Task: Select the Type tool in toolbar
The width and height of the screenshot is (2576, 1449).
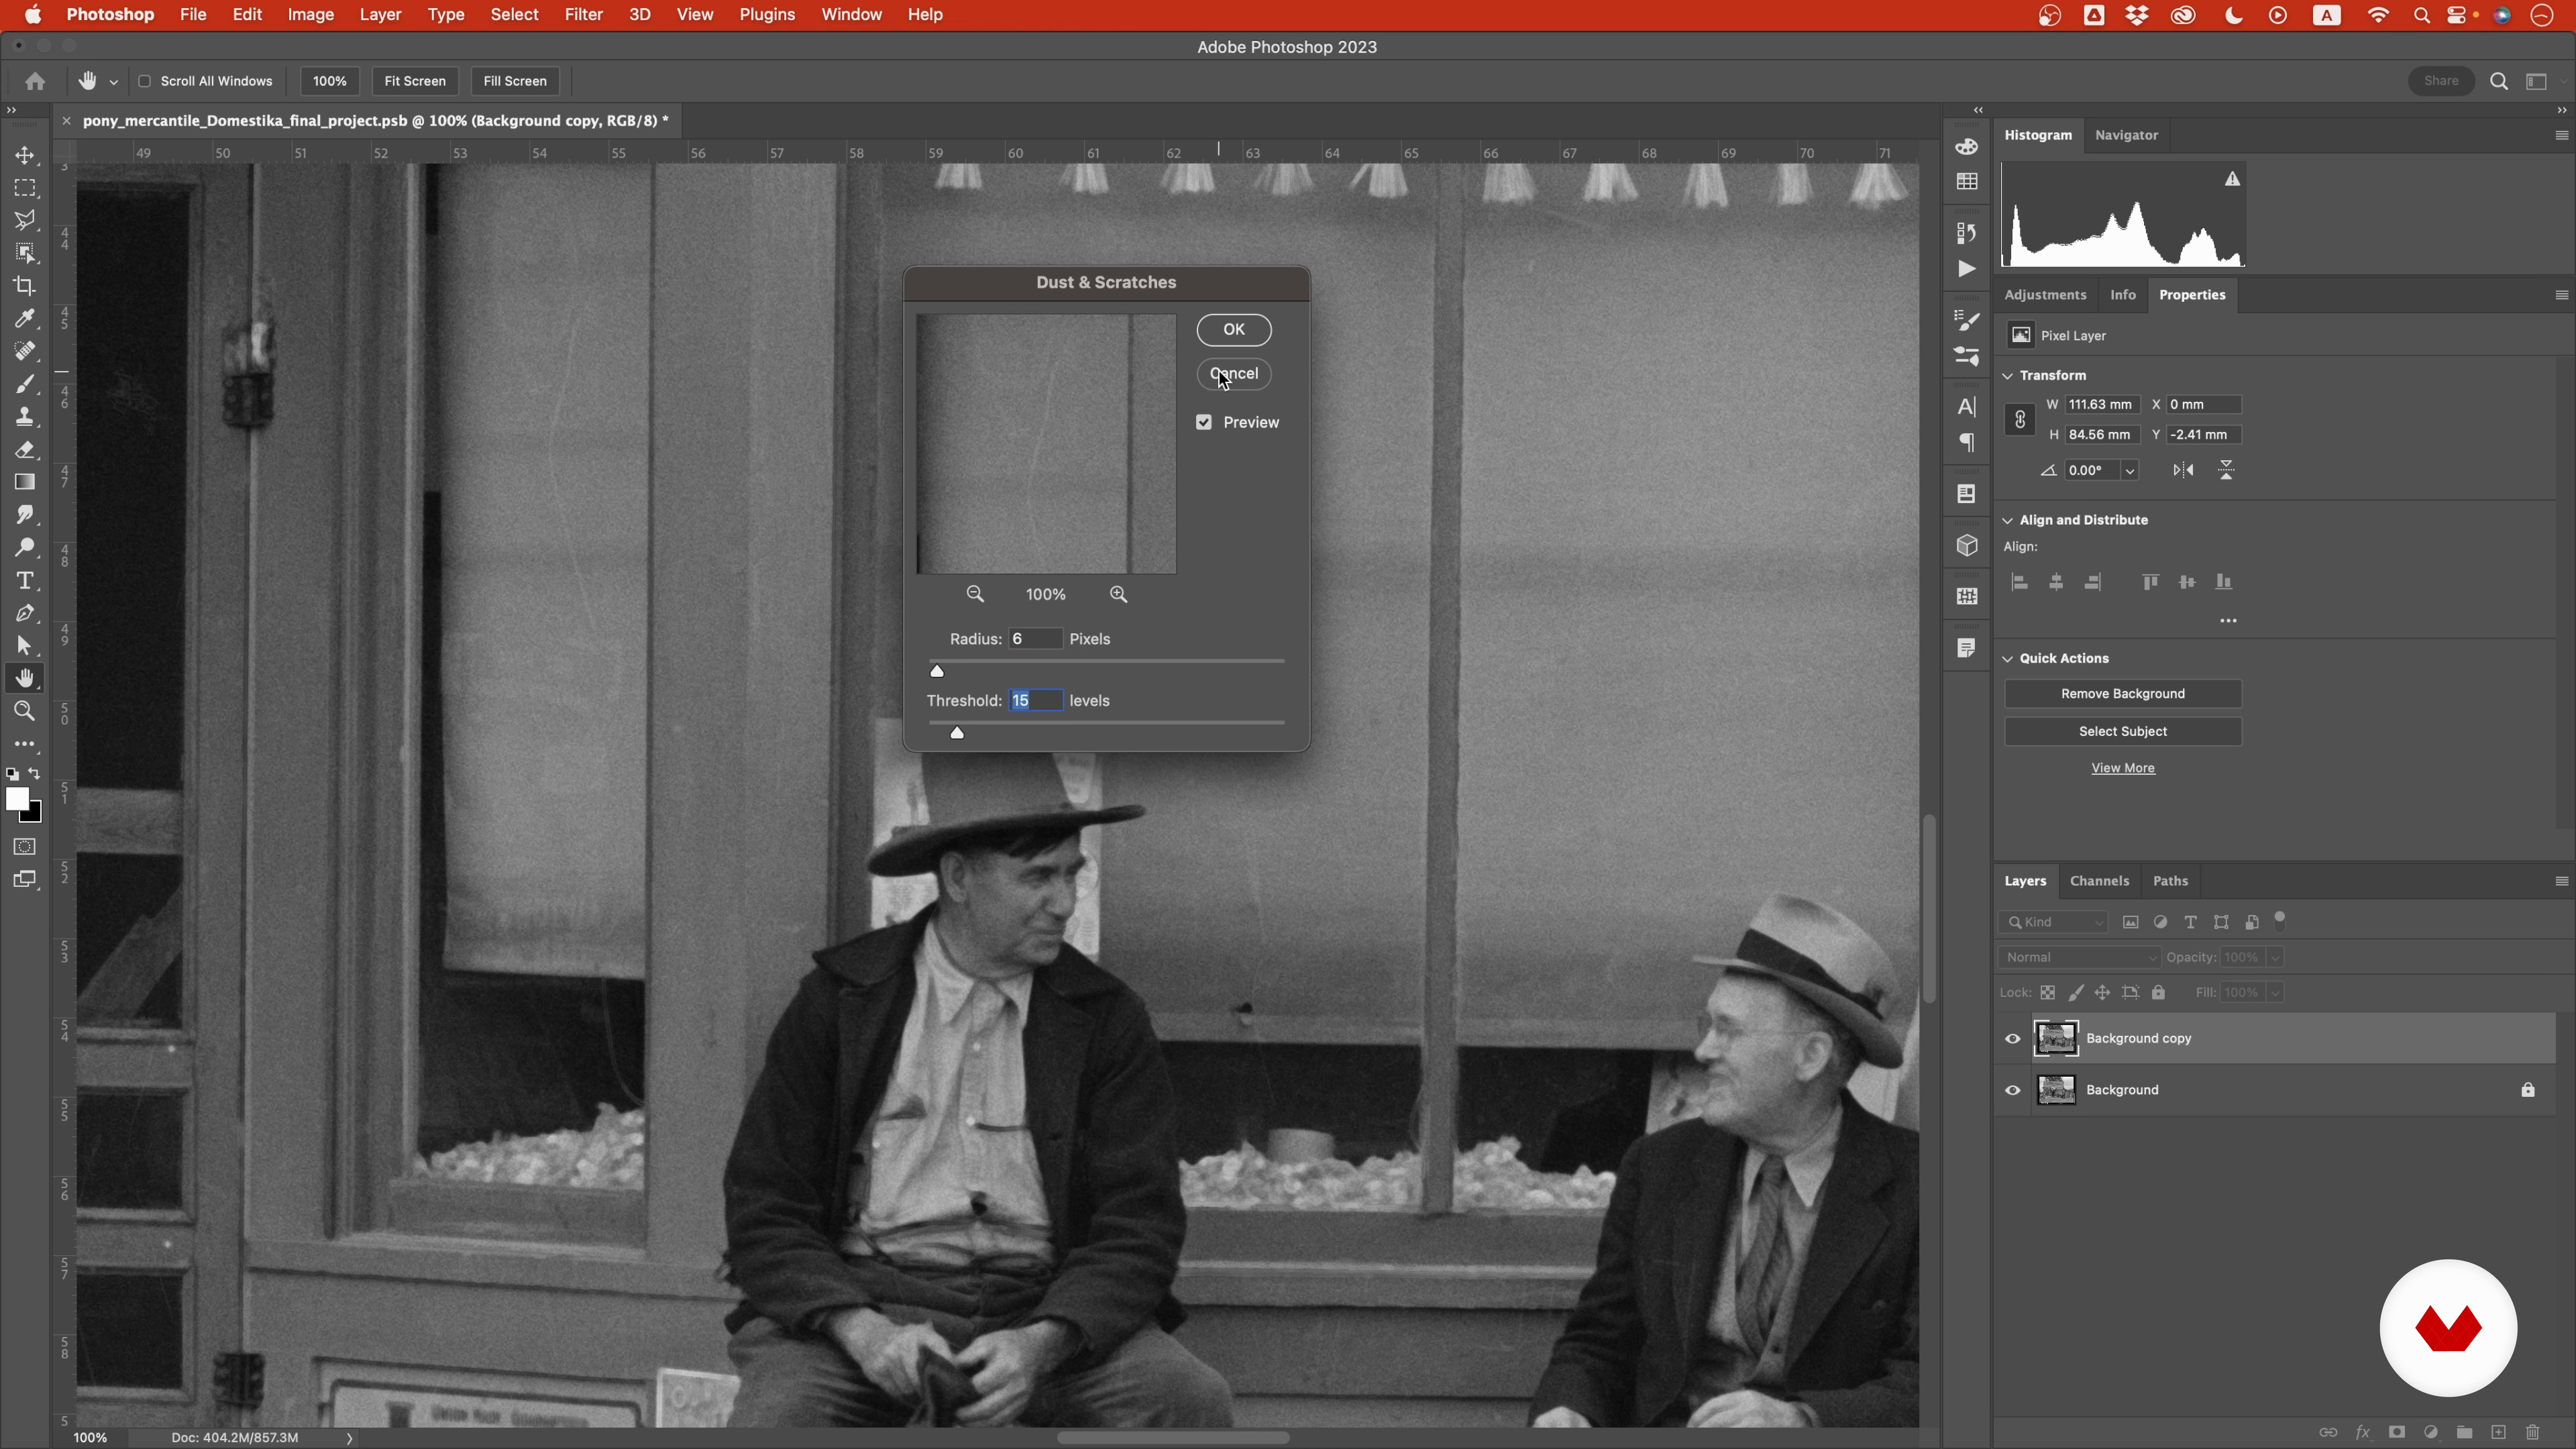Action: pyautogui.click(x=25, y=581)
